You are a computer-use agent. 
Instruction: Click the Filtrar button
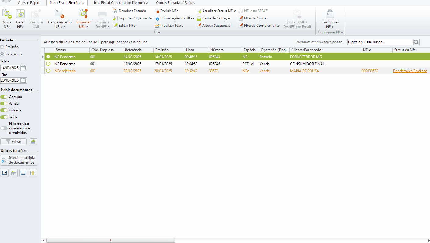(x=13, y=142)
